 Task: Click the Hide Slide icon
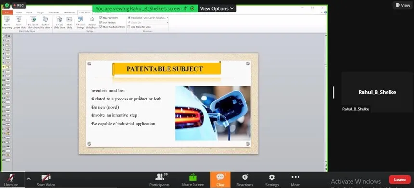[x=69, y=19]
